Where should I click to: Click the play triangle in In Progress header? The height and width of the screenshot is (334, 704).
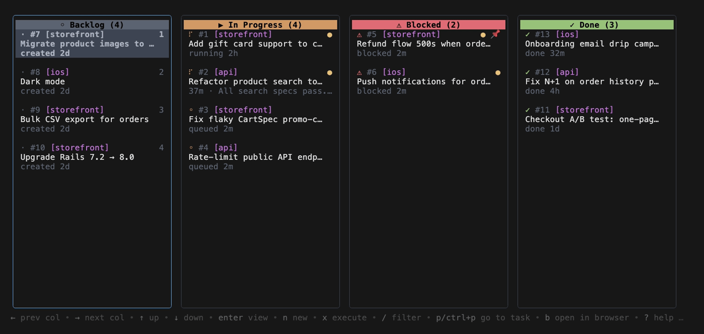click(x=221, y=25)
